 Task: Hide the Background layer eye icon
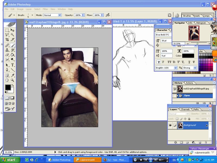click(170, 125)
